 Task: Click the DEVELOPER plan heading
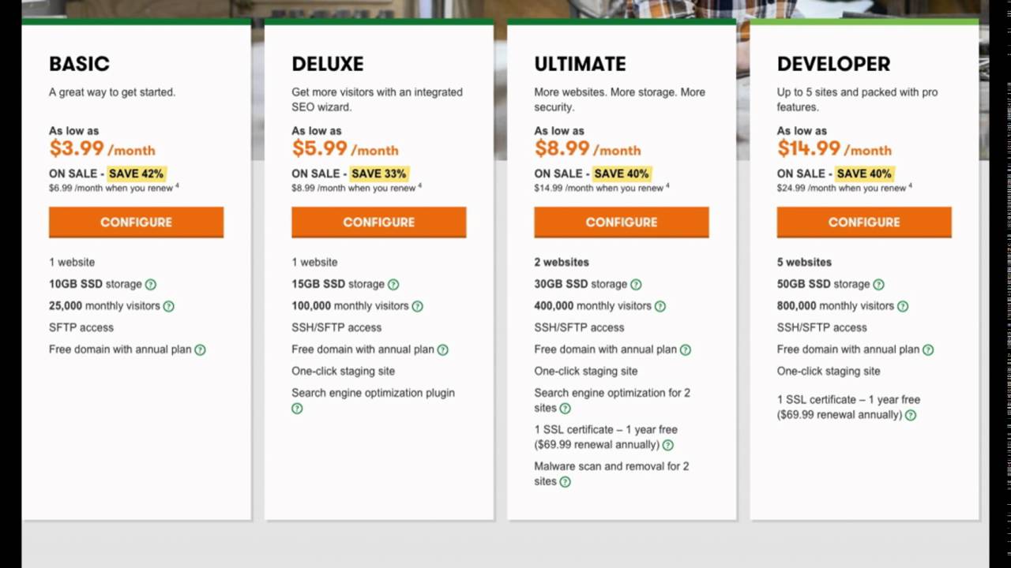pyautogui.click(x=833, y=64)
